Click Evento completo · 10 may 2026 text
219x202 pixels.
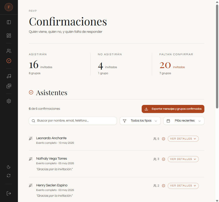point(55,143)
